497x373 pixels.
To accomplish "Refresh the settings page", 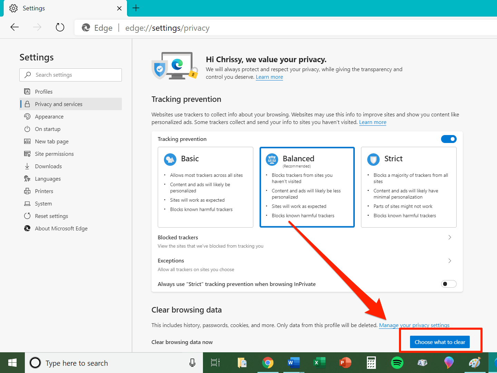I will pos(60,27).
